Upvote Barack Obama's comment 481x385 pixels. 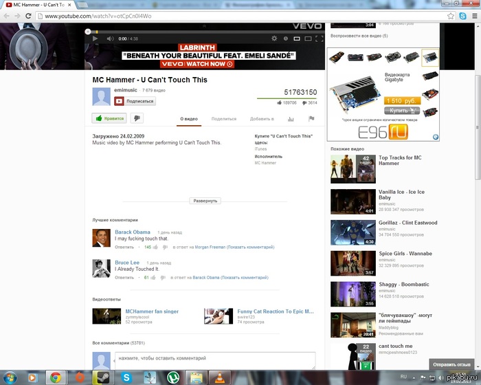pos(156,247)
